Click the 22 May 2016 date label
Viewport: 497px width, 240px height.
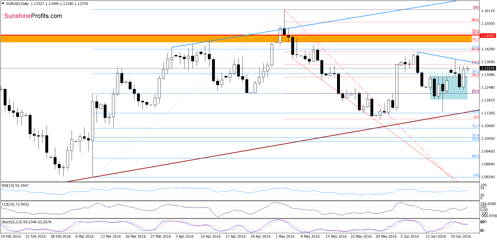point(361,236)
